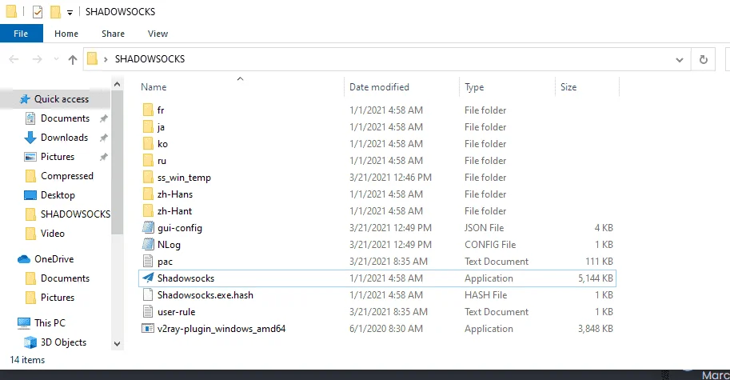The image size is (730, 380).
Task: Select the user-rule text document icon
Action: pos(148,311)
